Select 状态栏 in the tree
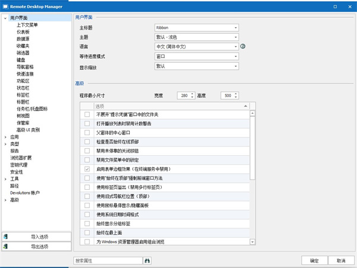Viewport: 357px width, 268px height. [23, 88]
